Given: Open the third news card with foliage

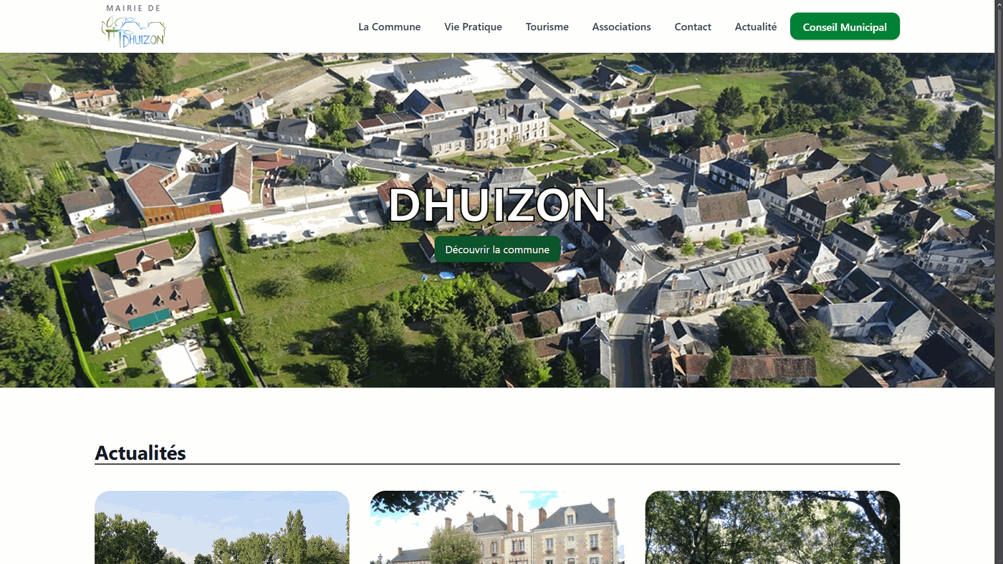Looking at the screenshot, I should tap(772, 527).
